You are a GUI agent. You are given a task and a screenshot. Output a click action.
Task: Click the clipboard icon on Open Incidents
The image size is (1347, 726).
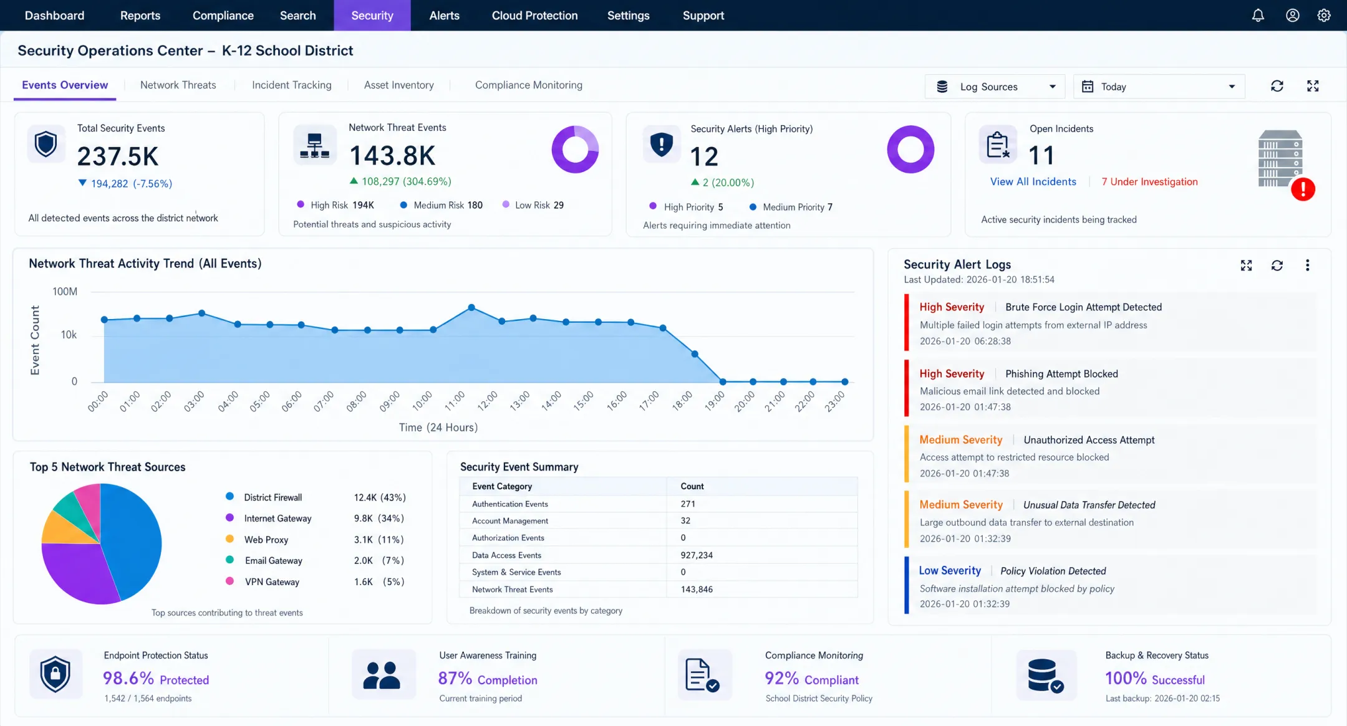point(998,145)
